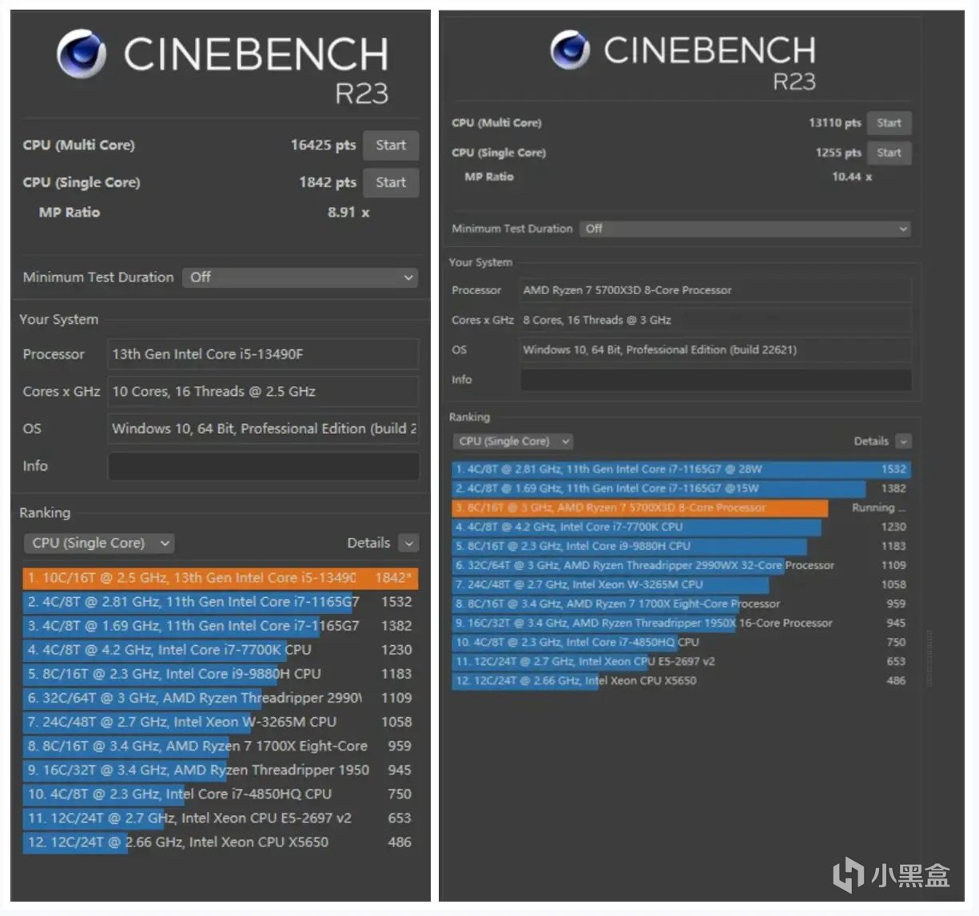The image size is (979, 916).
Task: Select Ryzen 7 1700X row in left window
Action: coord(221,746)
